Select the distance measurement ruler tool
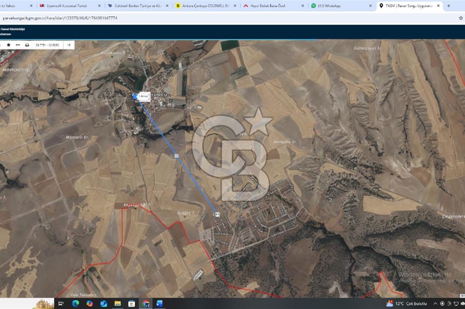465x309 pixels. (18, 45)
